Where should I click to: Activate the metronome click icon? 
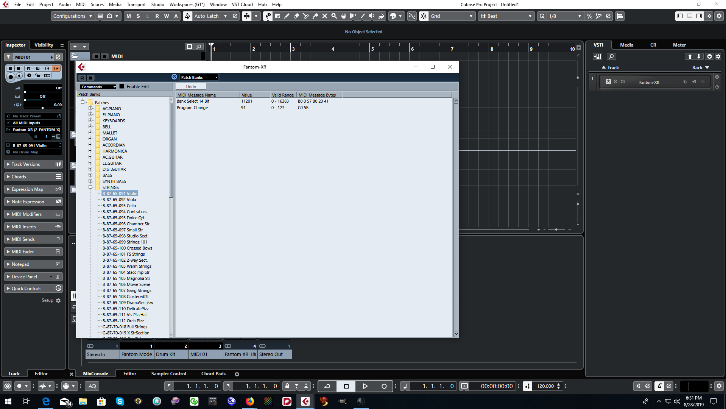[659, 386]
